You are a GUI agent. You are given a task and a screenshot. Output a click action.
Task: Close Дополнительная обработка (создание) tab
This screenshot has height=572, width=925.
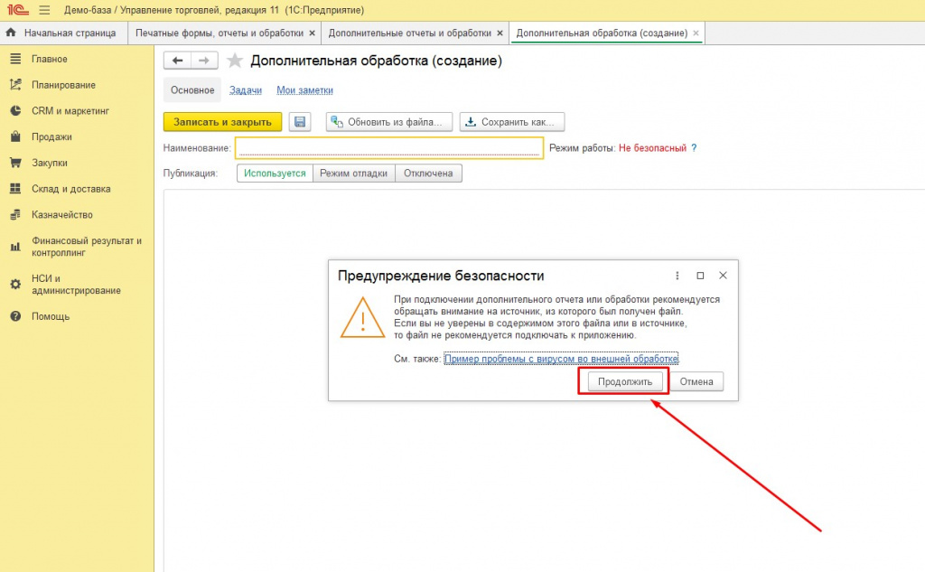[696, 33]
